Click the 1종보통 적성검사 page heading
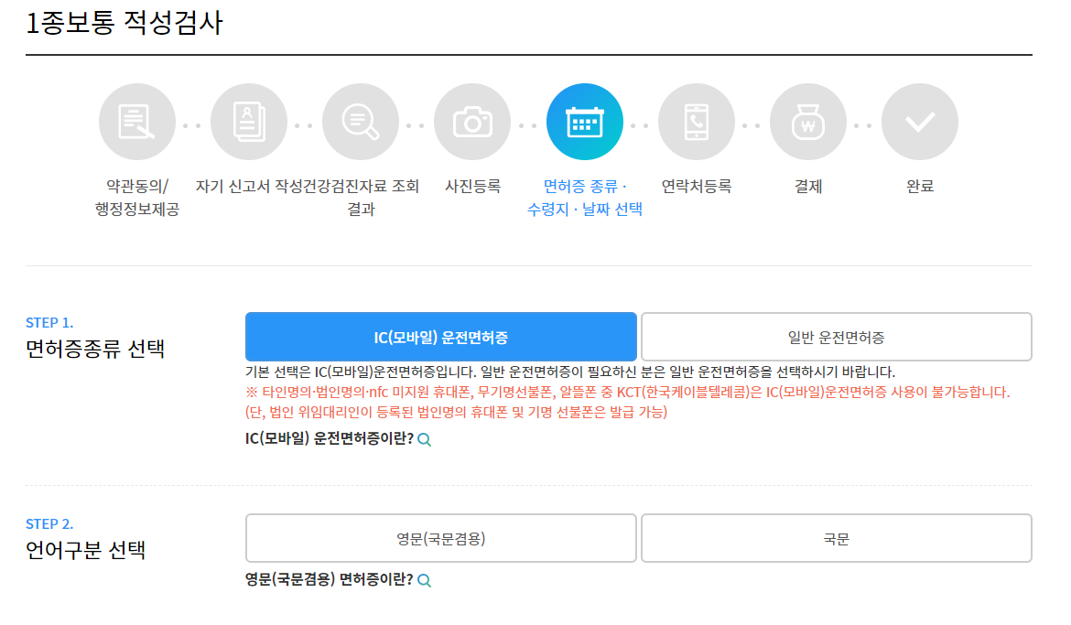The height and width of the screenshot is (625, 1071). coord(124,23)
